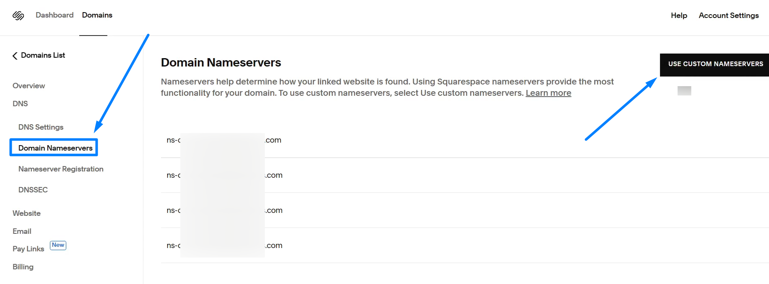This screenshot has height=284, width=769.
Task: Open the Email section
Action: (x=22, y=231)
